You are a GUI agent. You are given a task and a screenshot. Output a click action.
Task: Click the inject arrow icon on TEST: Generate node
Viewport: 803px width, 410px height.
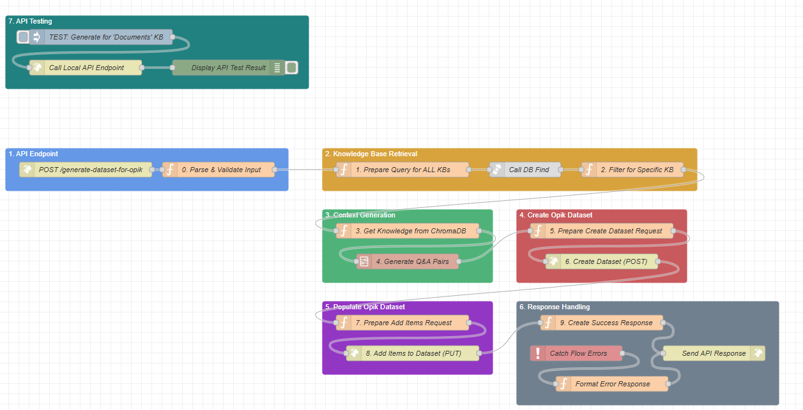tap(36, 37)
